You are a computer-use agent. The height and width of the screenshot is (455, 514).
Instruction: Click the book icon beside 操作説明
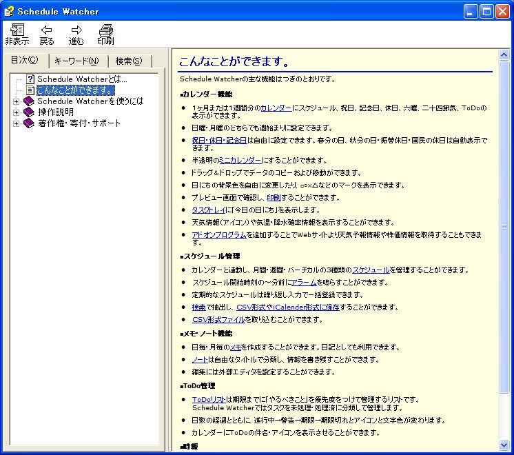29,112
